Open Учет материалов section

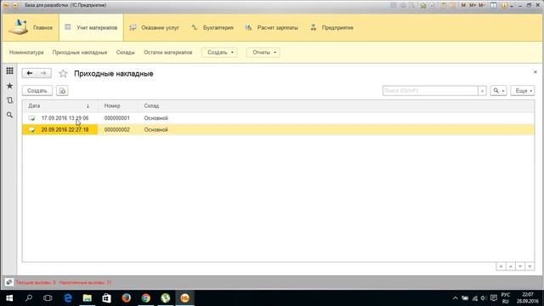pos(91,27)
